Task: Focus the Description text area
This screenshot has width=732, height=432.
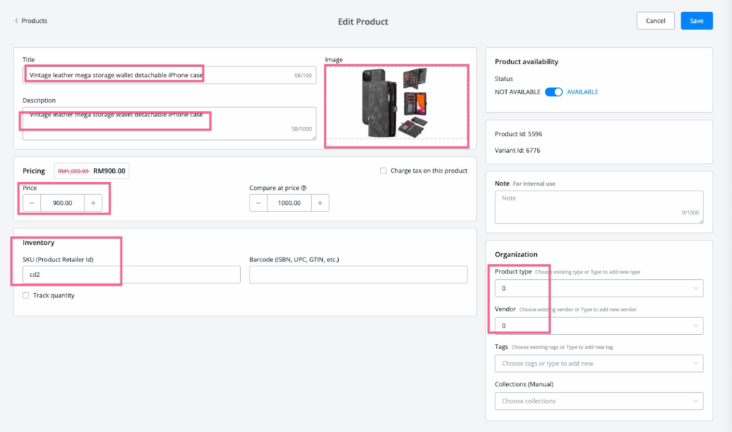Action: pos(169,124)
